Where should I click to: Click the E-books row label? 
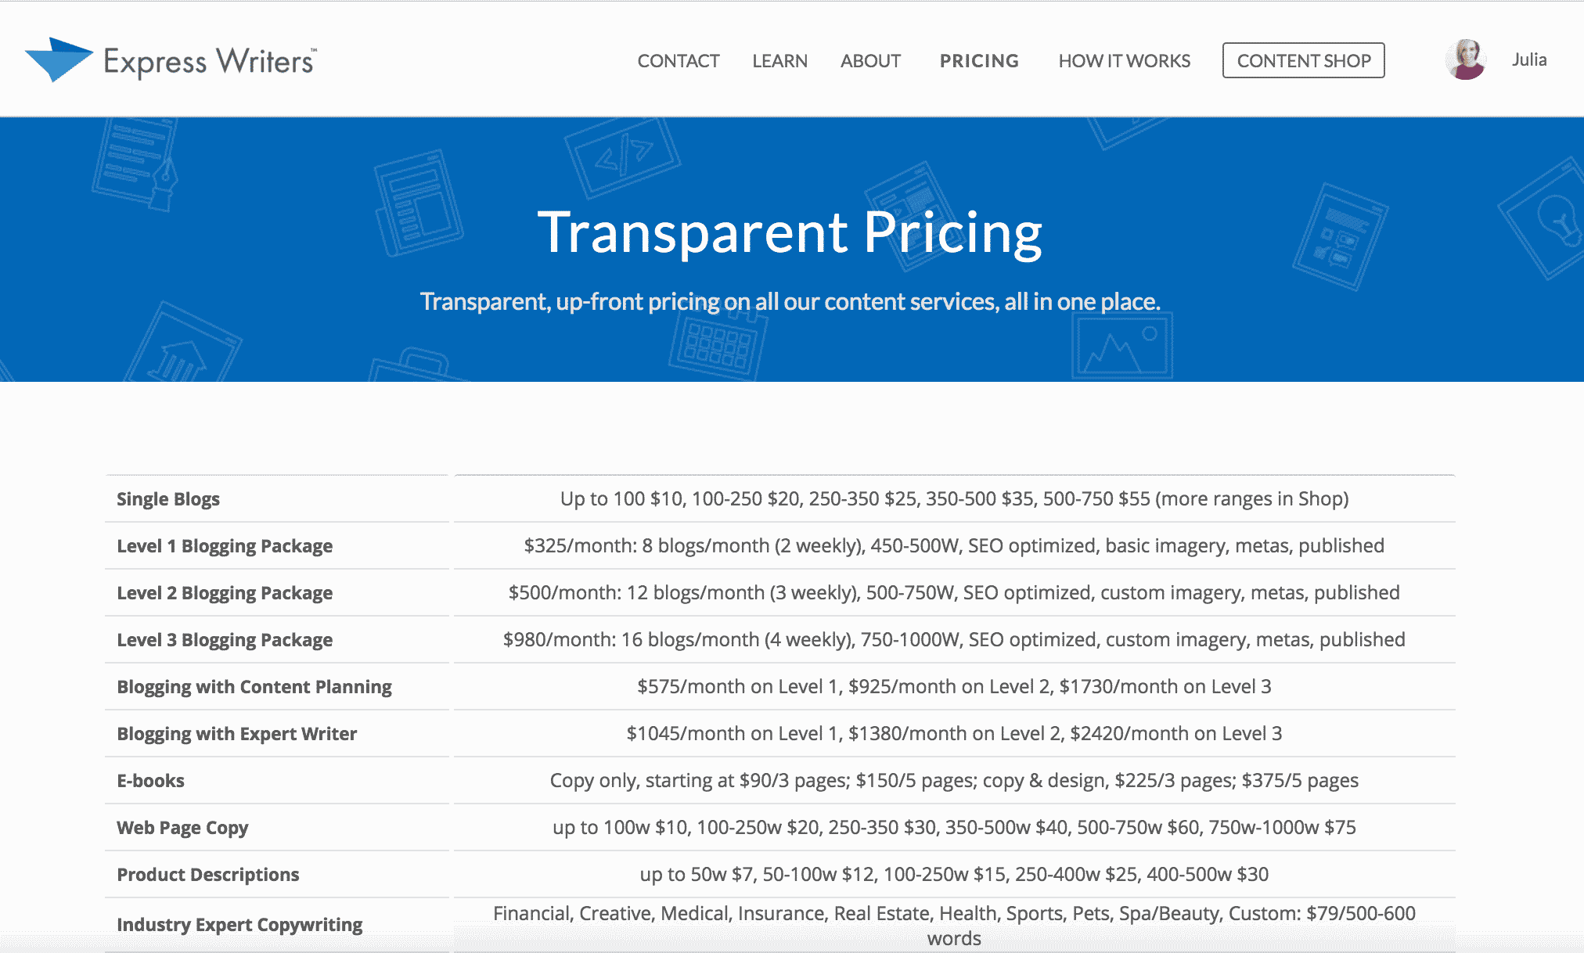tap(150, 781)
